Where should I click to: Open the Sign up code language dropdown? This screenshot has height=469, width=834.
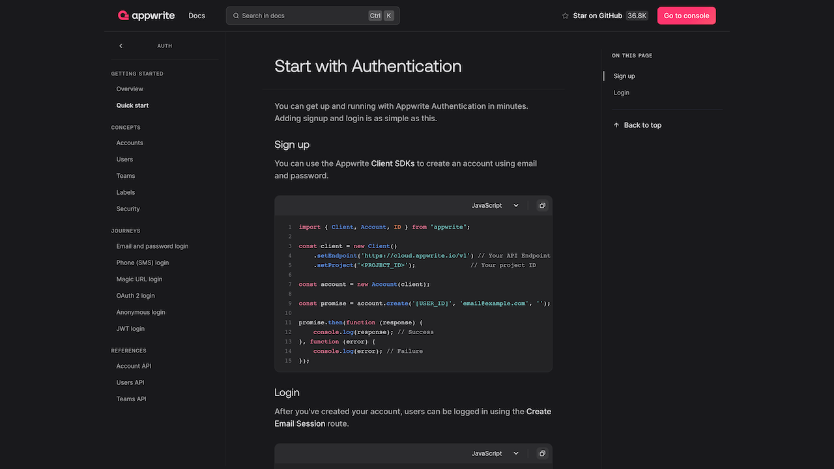tap(495, 205)
